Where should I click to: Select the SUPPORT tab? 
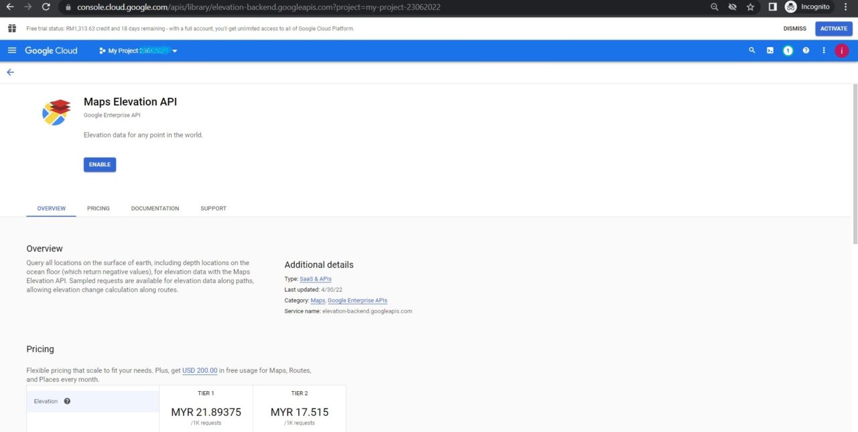213,208
